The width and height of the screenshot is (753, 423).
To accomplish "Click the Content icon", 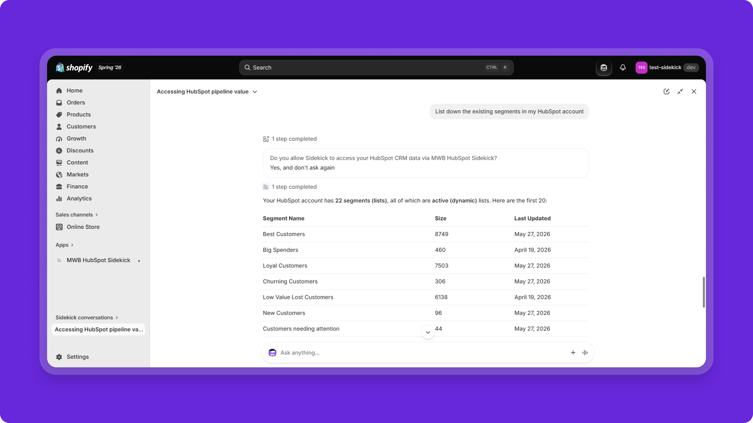I will (x=59, y=162).
